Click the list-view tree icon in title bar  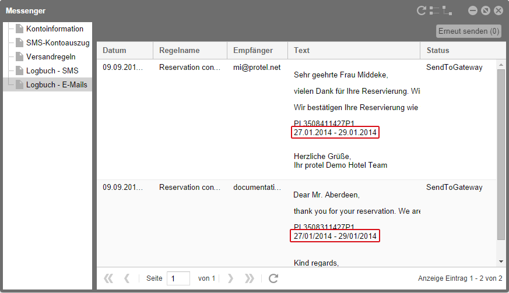click(x=435, y=10)
